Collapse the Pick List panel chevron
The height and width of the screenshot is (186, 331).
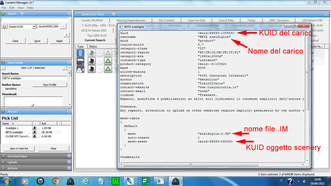click(69, 112)
